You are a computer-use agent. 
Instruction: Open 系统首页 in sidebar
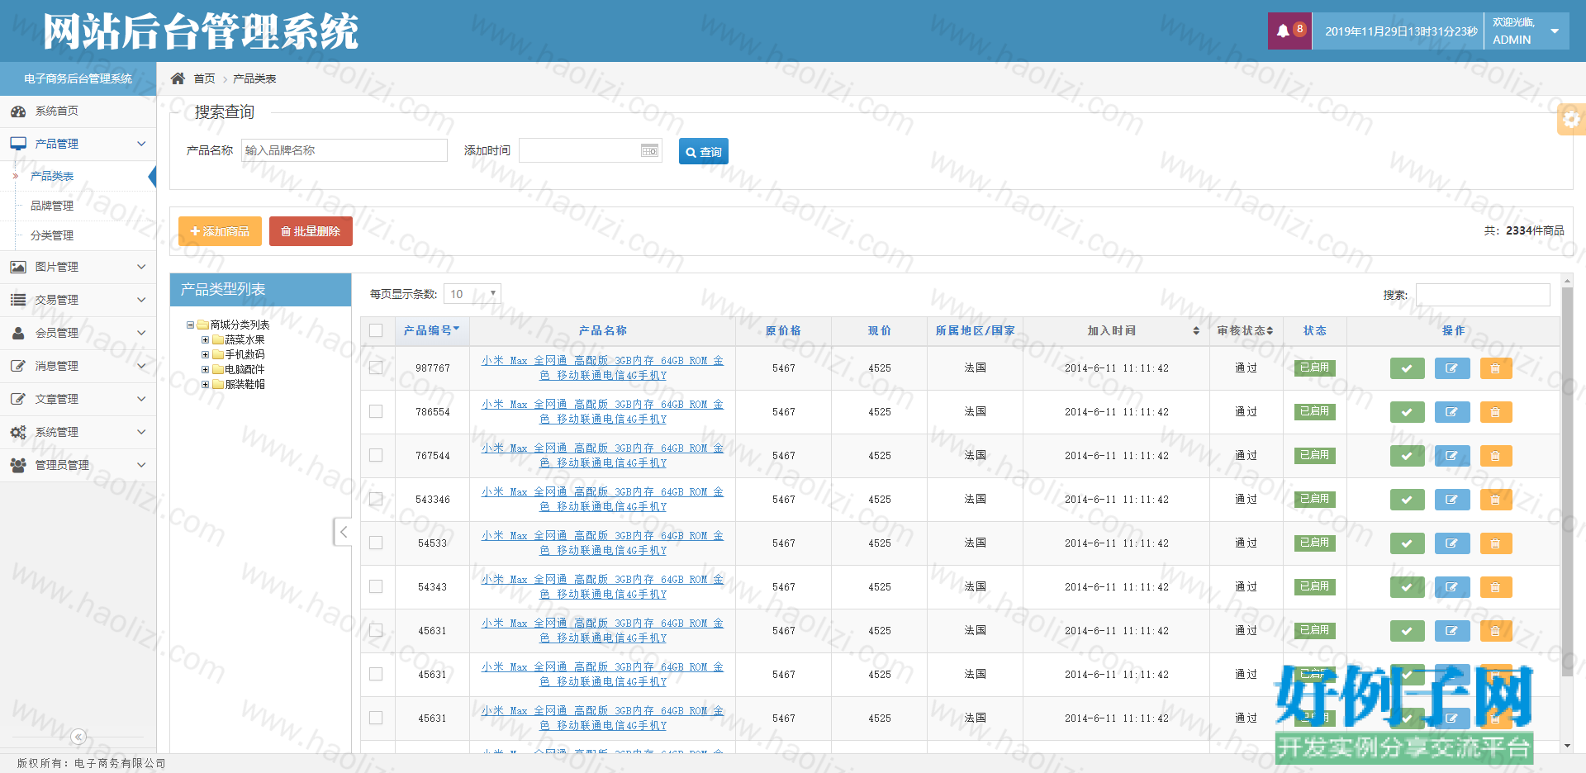(x=78, y=111)
